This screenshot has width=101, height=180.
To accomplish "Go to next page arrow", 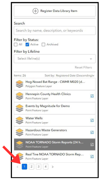I will pos(53,167).
